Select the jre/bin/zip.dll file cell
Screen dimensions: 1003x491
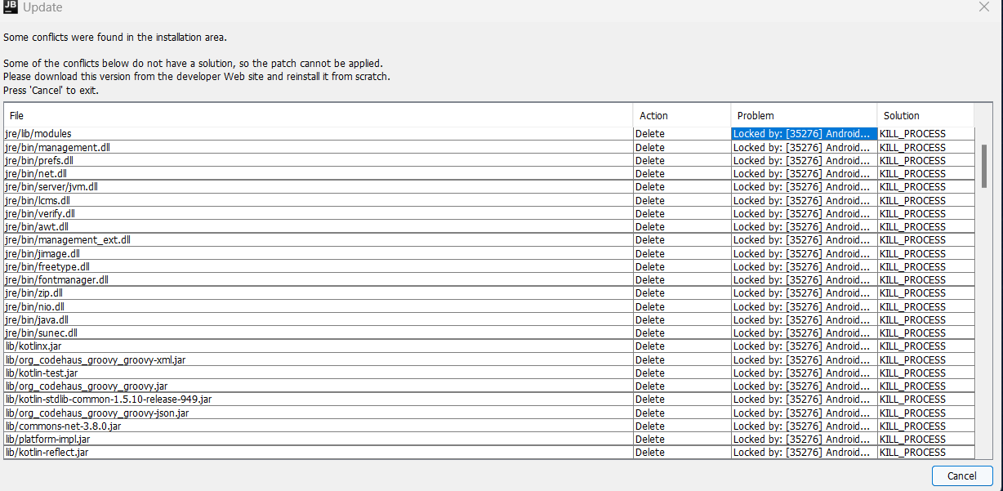tap(319, 292)
